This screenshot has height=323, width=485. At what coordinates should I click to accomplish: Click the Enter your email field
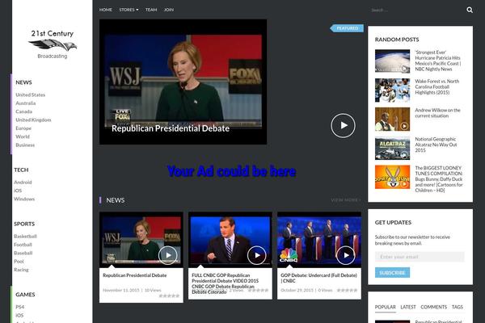point(420,257)
